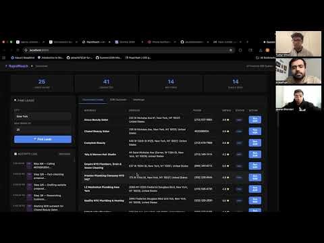324x243 pixels.
Task: Click the status badge in Grace Beauty Salon row
Action: pos(239,120)
